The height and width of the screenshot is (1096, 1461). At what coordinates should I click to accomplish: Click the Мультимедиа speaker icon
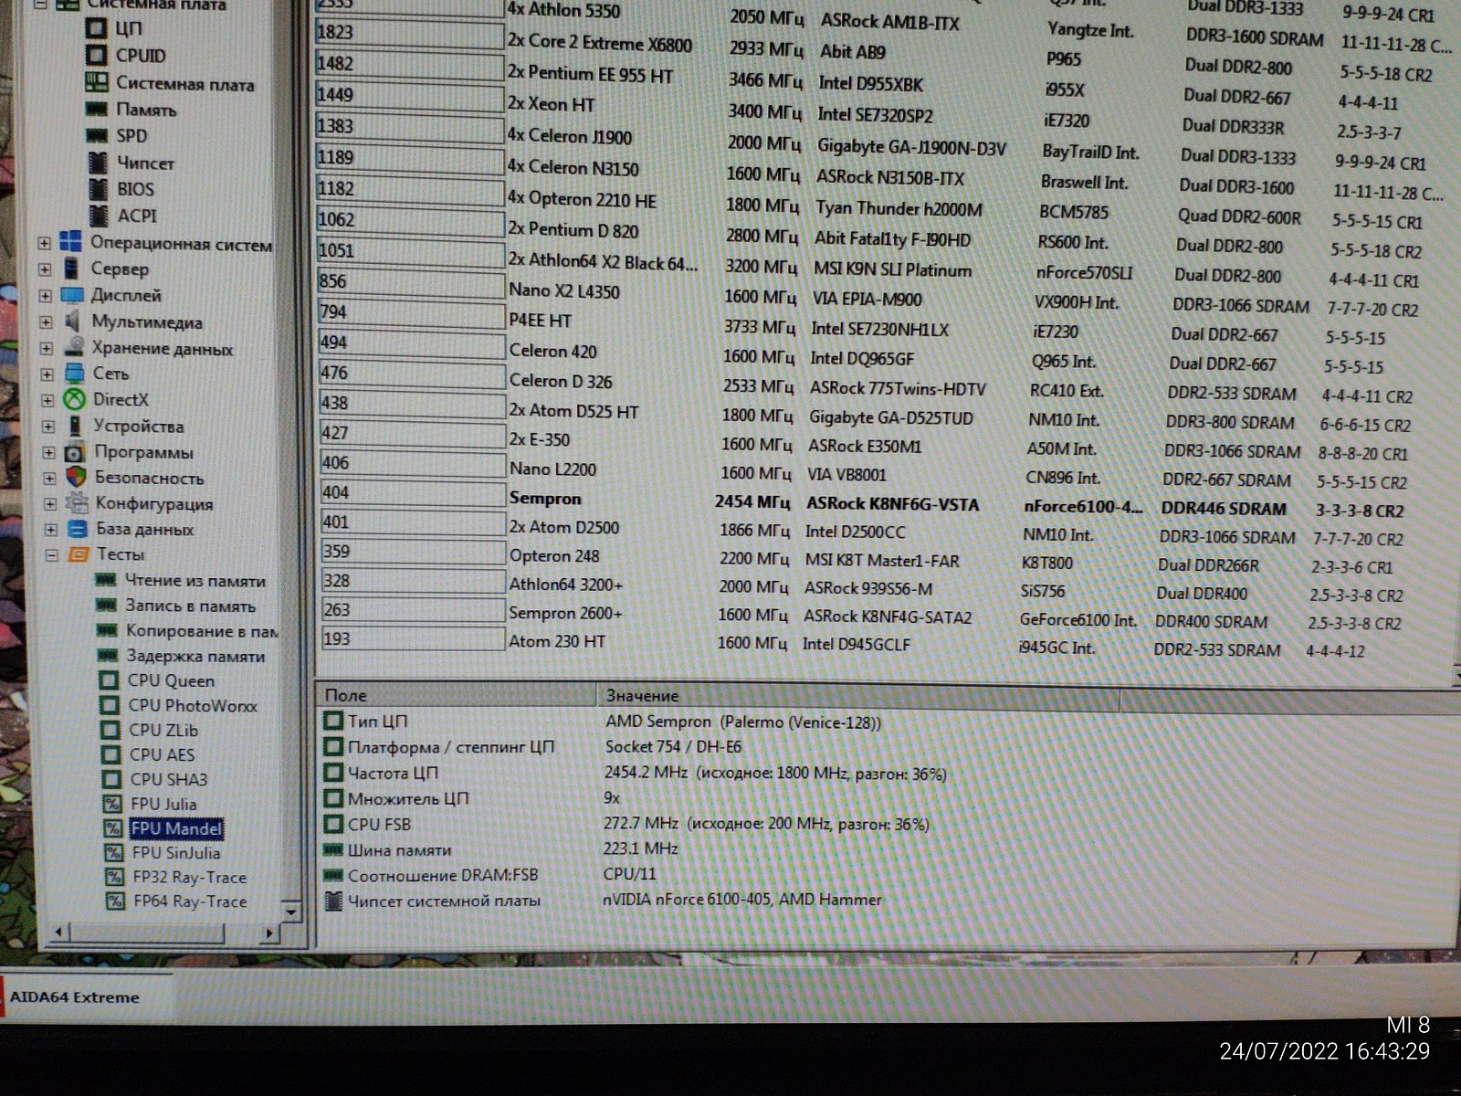click(x=73, y=321)
